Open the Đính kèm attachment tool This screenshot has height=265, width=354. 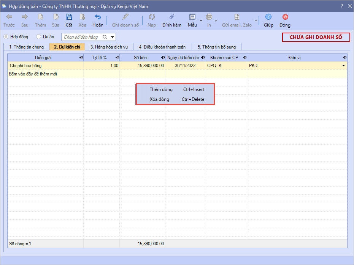tap(171, 17)
